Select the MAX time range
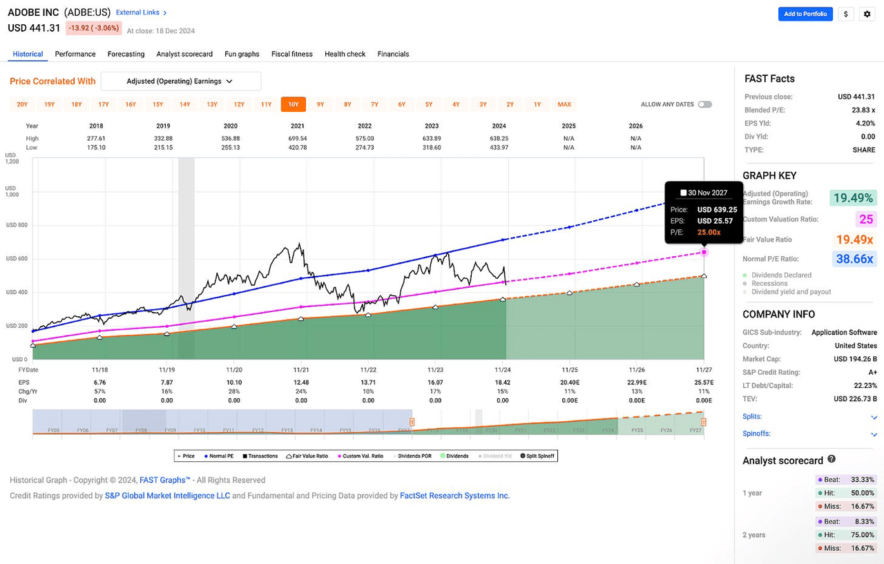The width and height of the screenshot is (884, 564). point(564,104)
